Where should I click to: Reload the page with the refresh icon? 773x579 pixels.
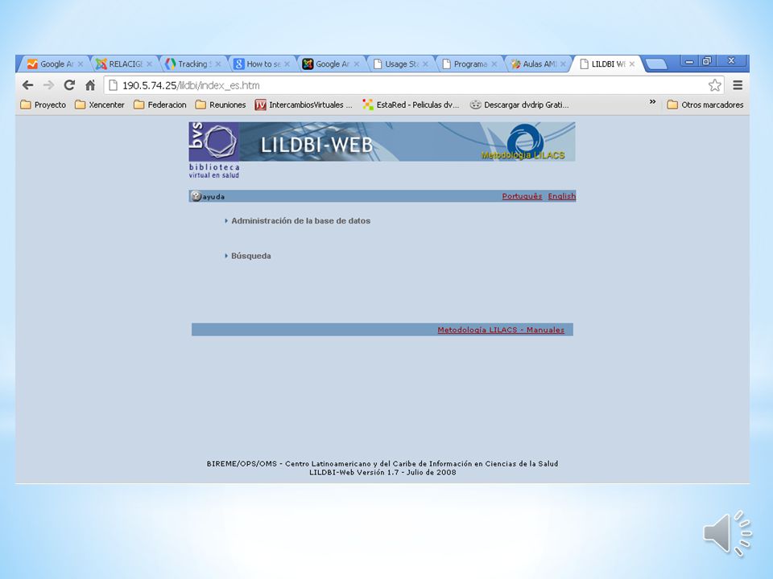pyautogui.click(x=69, y=85)
